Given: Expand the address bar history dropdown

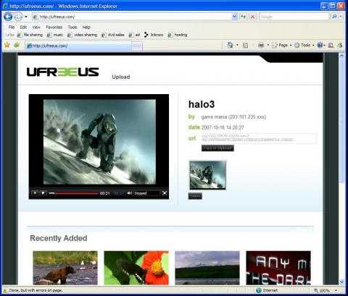Looking at the screenshot, I should [234, 17].
